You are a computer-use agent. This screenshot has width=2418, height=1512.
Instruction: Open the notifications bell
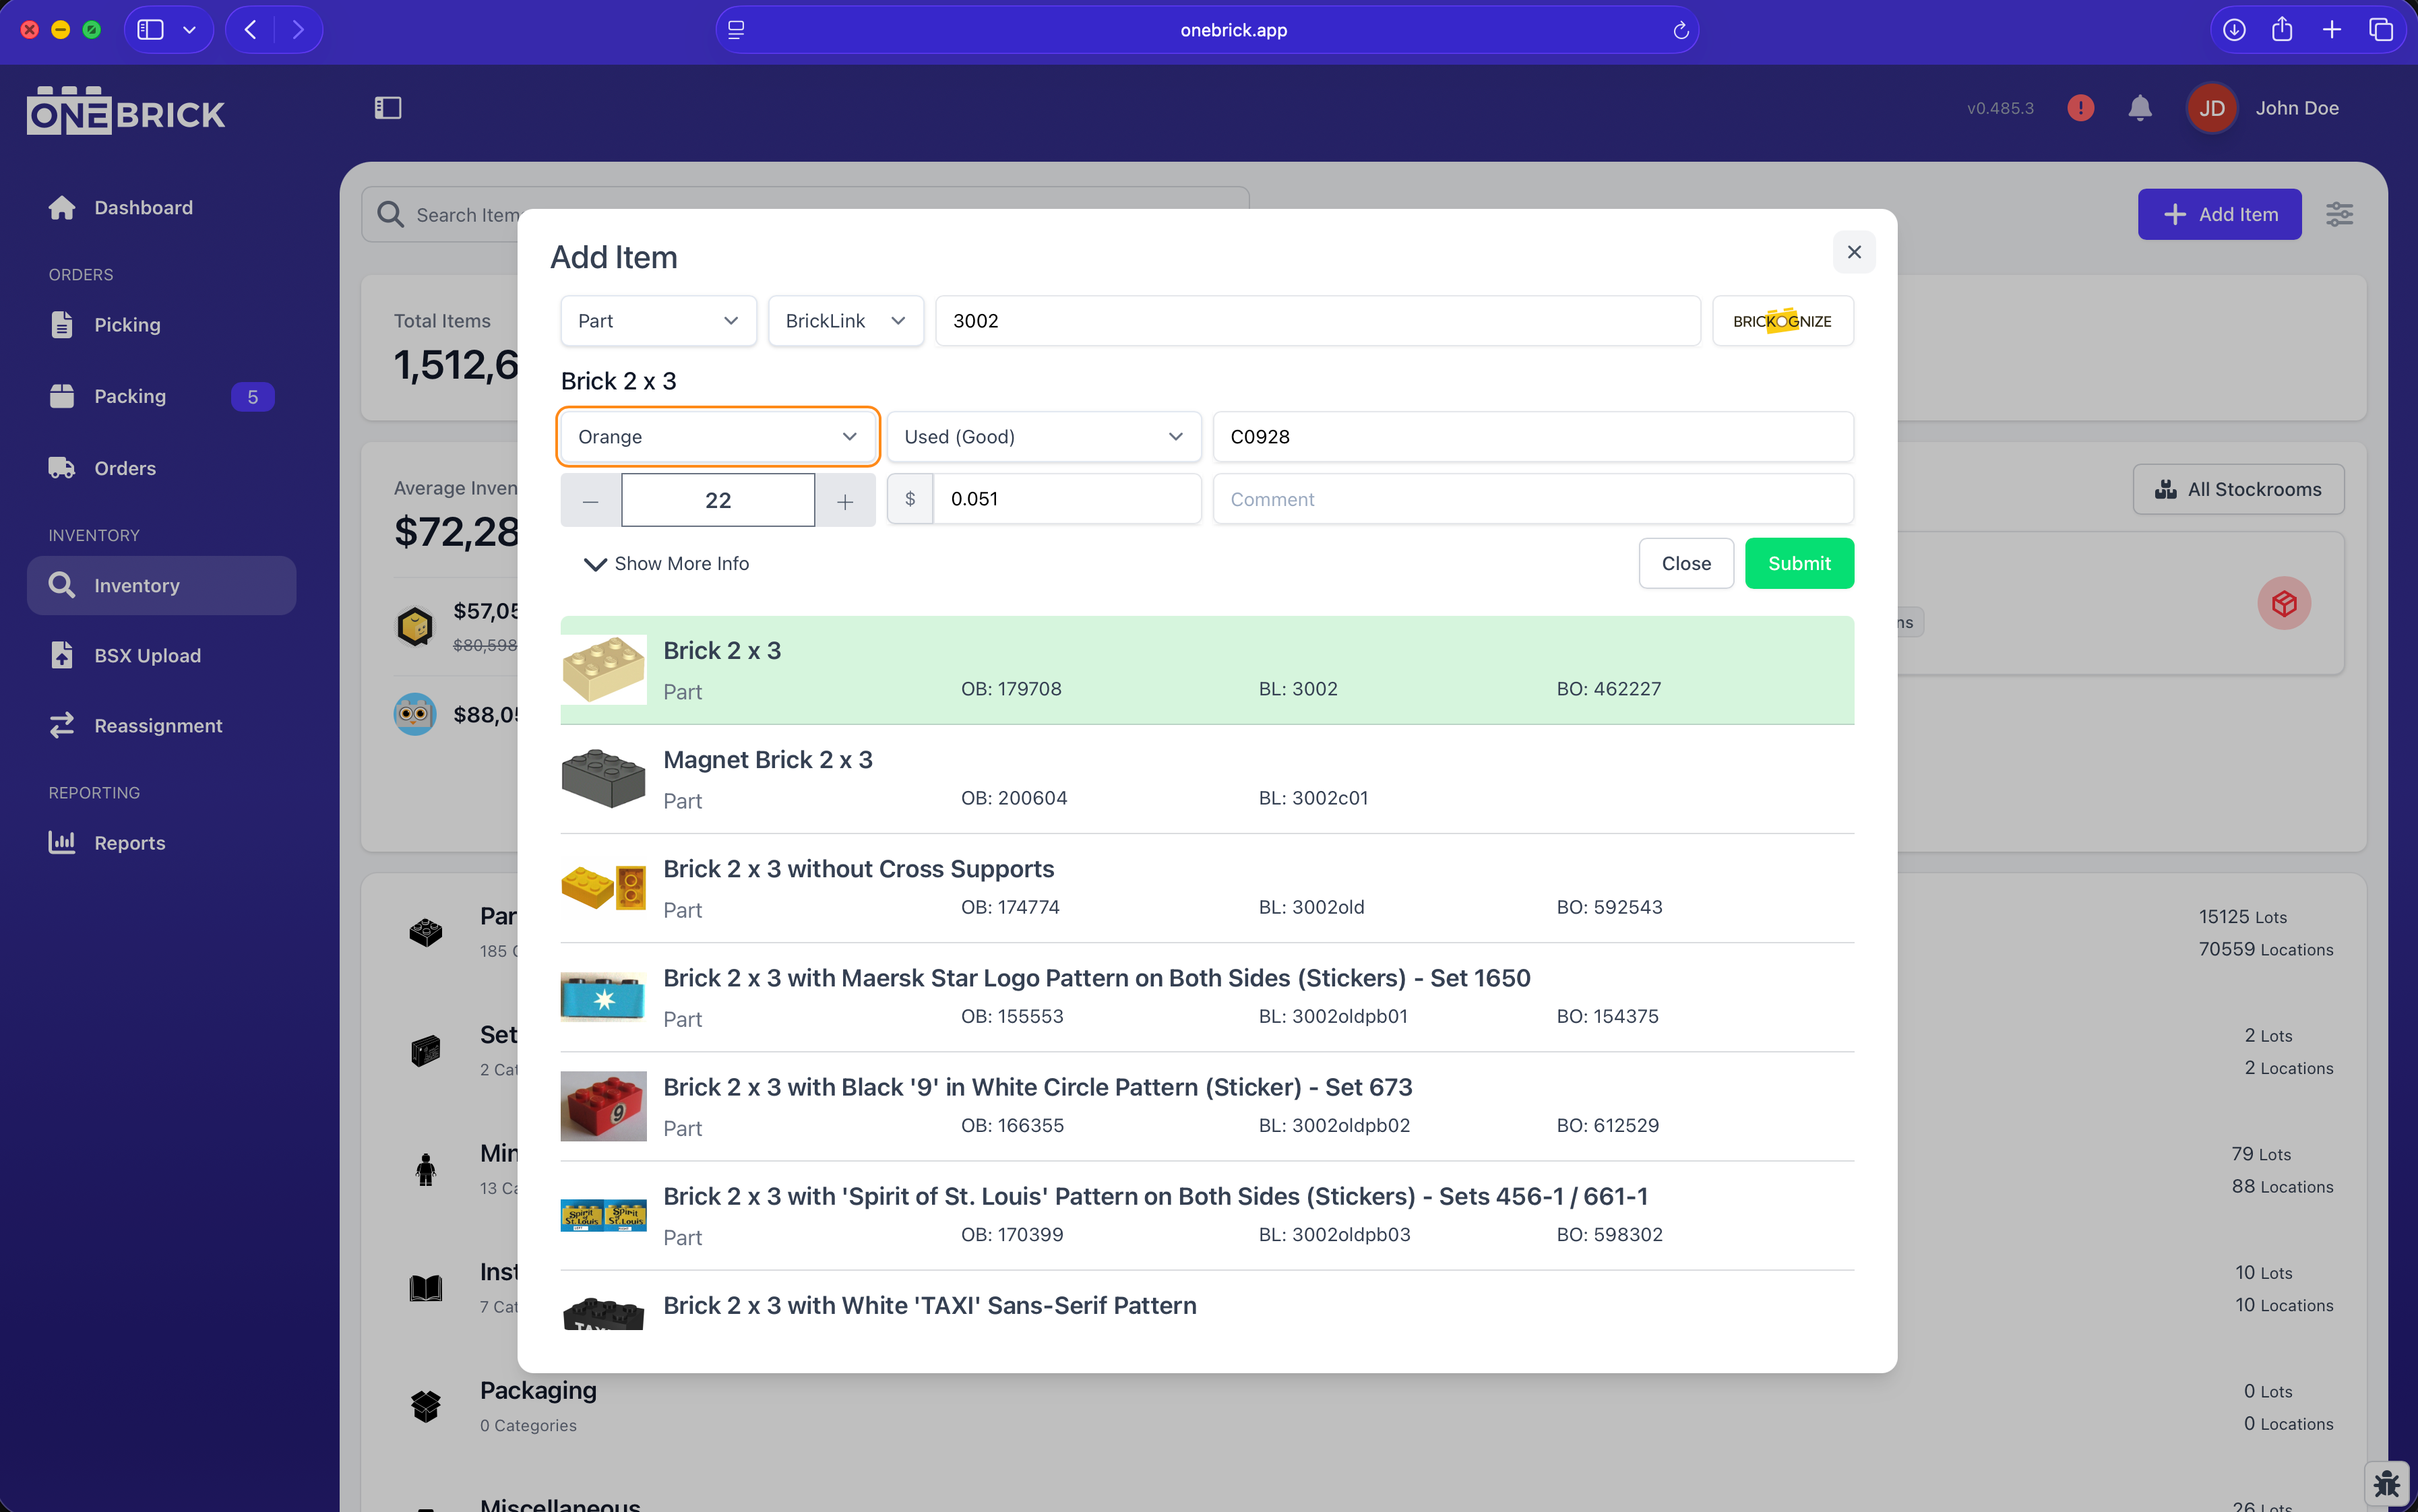tap(2139, 108)
